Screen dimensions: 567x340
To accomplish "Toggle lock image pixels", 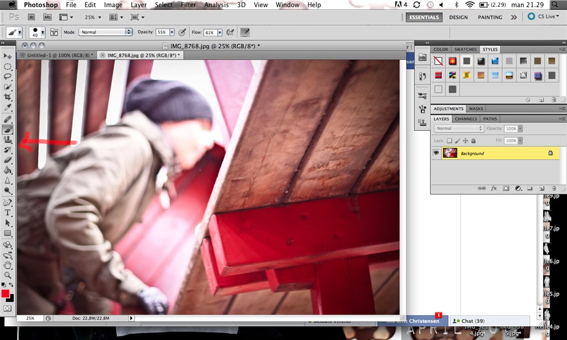I will [457, 141].
